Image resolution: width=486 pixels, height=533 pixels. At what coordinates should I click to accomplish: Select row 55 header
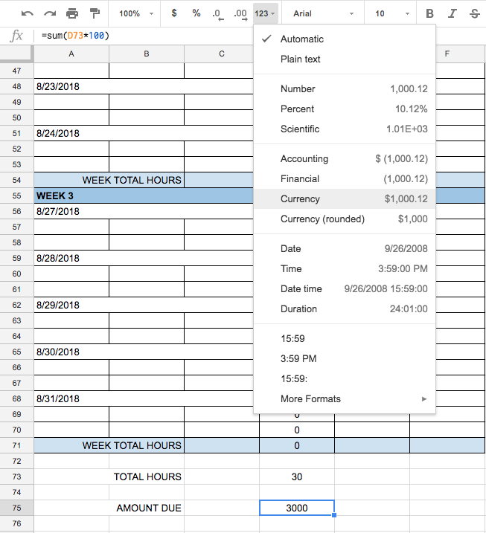(x=16, y=196)
